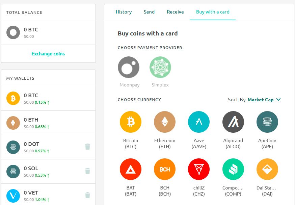This screenshot has width=295, height=205.
Task: Switch to the Receive tab
Action: tap(175, 12)
